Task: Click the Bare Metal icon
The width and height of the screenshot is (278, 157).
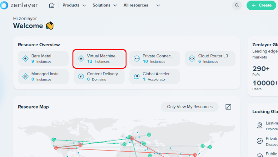Action: point(25,58)
